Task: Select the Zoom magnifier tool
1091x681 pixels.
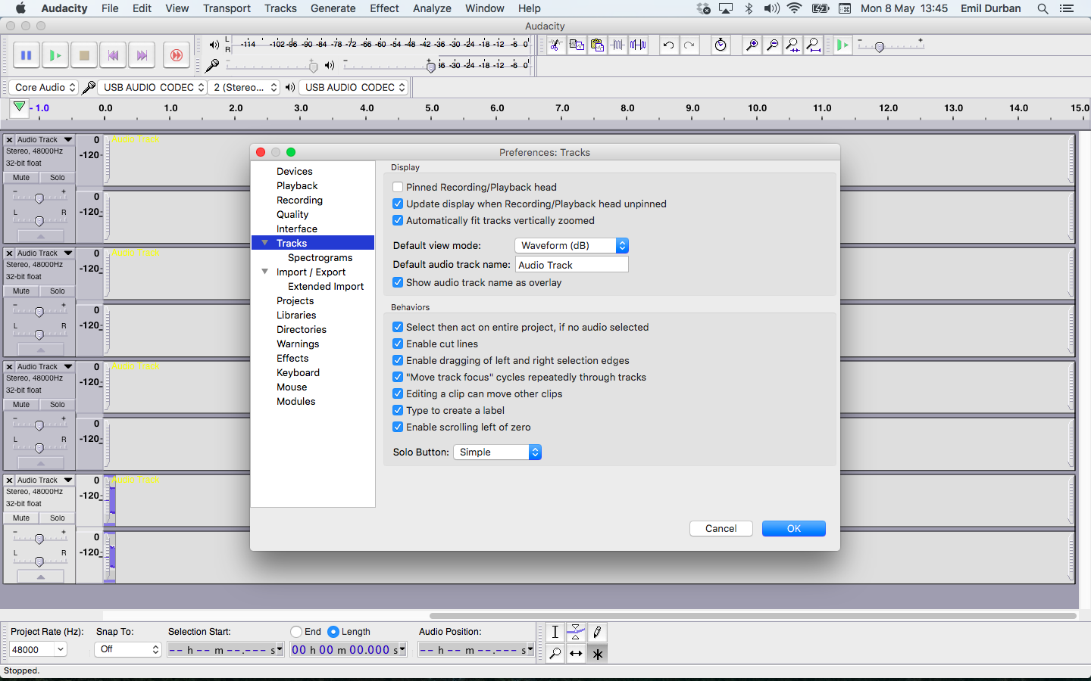Action: coord(555,653)
